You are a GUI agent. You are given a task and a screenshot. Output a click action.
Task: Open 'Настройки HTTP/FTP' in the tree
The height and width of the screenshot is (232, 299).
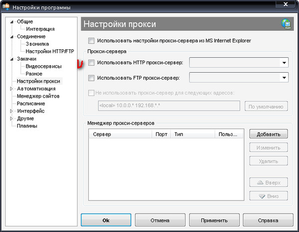coord(50,51)
